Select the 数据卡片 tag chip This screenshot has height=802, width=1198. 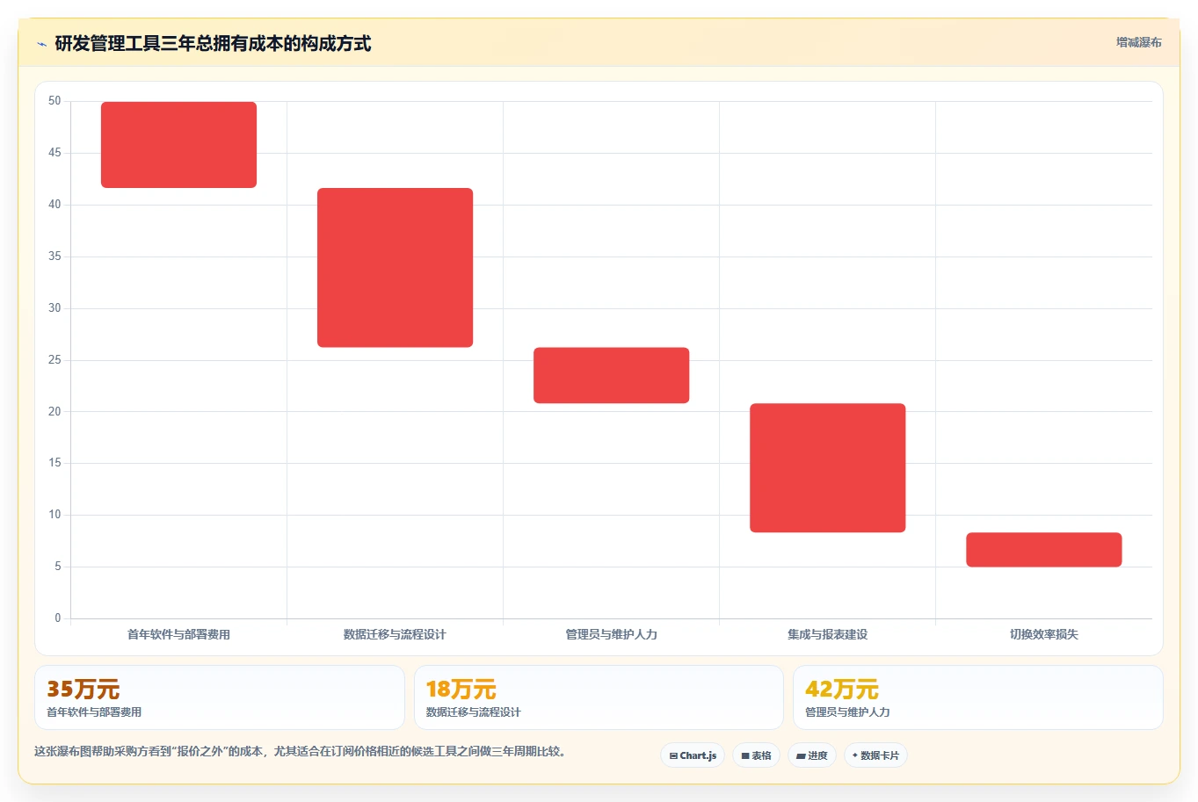(875, 755)
